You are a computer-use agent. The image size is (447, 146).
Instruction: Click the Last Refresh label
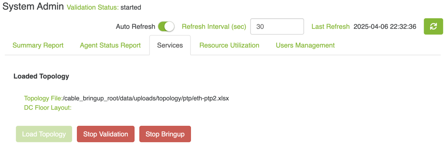coord(330,27)
